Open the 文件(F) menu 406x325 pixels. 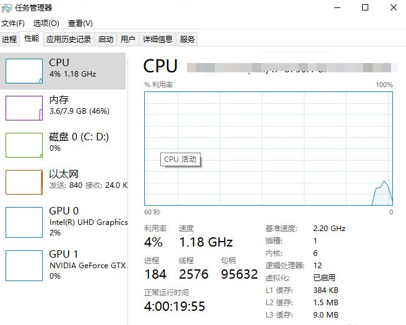(x=13, y=23)
